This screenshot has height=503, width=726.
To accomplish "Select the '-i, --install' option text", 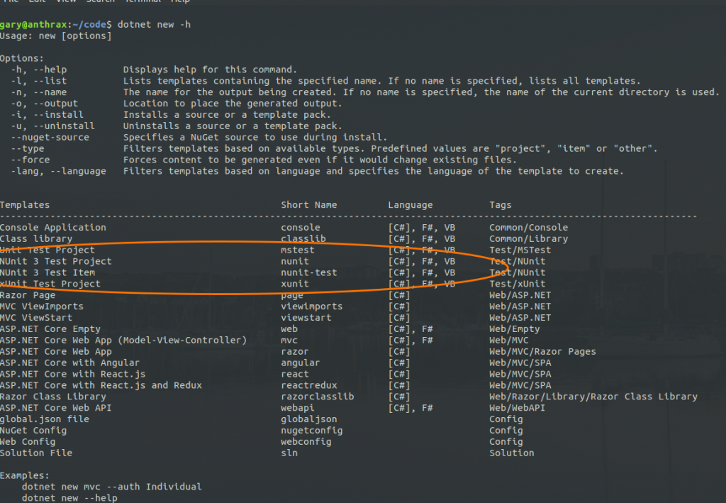I will [x=48, y=114].
